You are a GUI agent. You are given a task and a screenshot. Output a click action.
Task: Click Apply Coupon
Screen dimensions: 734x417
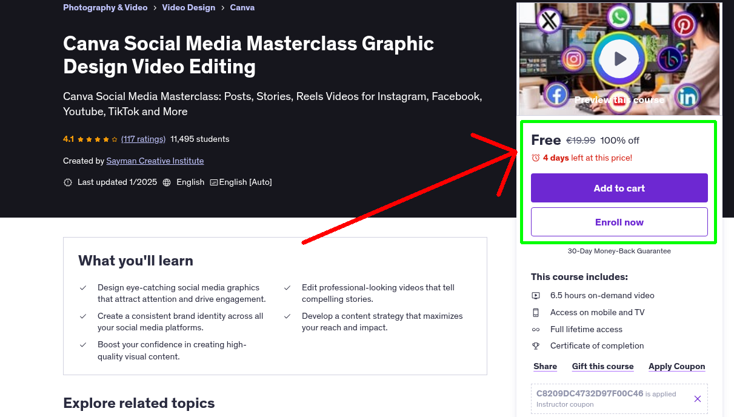(x=677, y=367)
